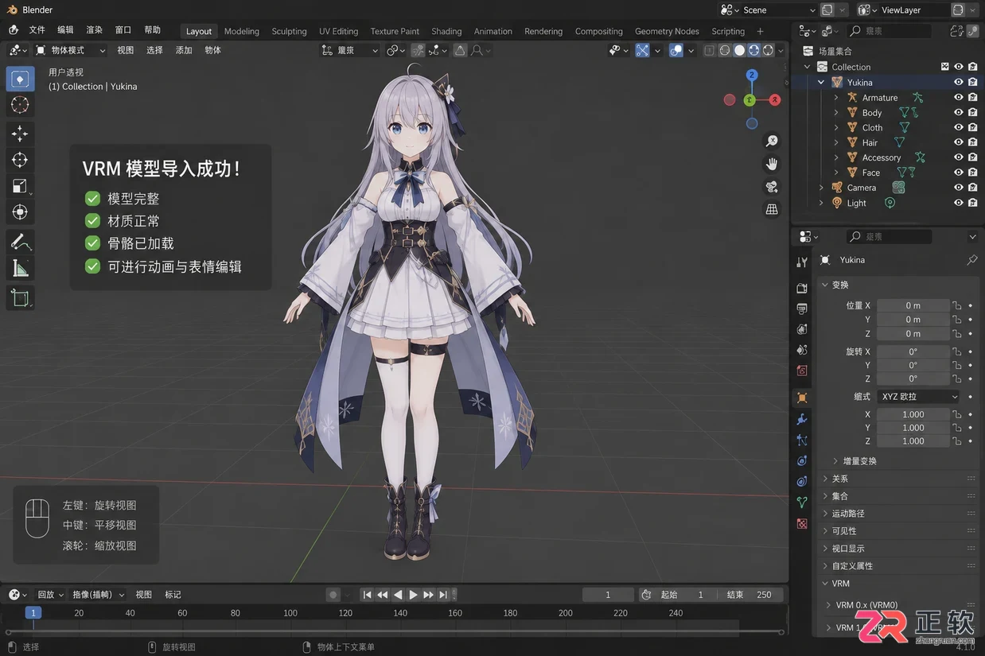Viewport: 985px width, 656px height.
Task: Open the Render properties tab icon
Action: [802, 288]
